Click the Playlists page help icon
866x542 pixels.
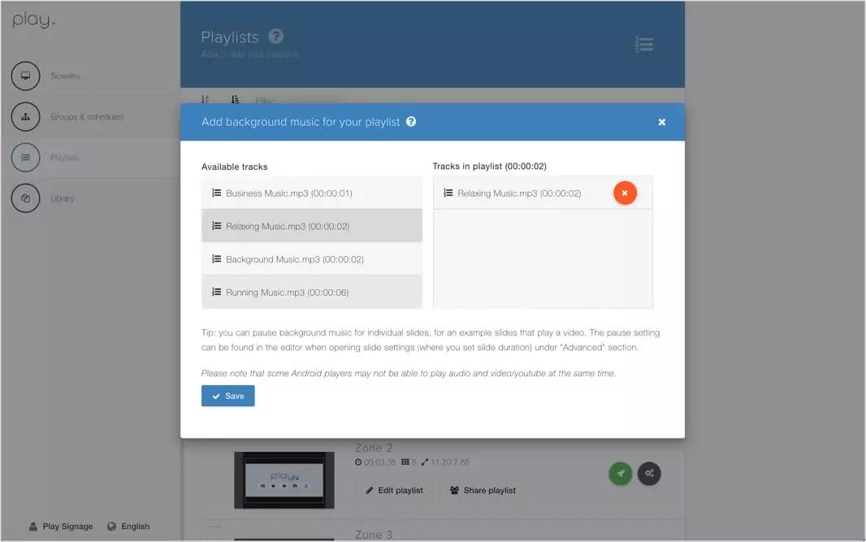click(276, 37)
